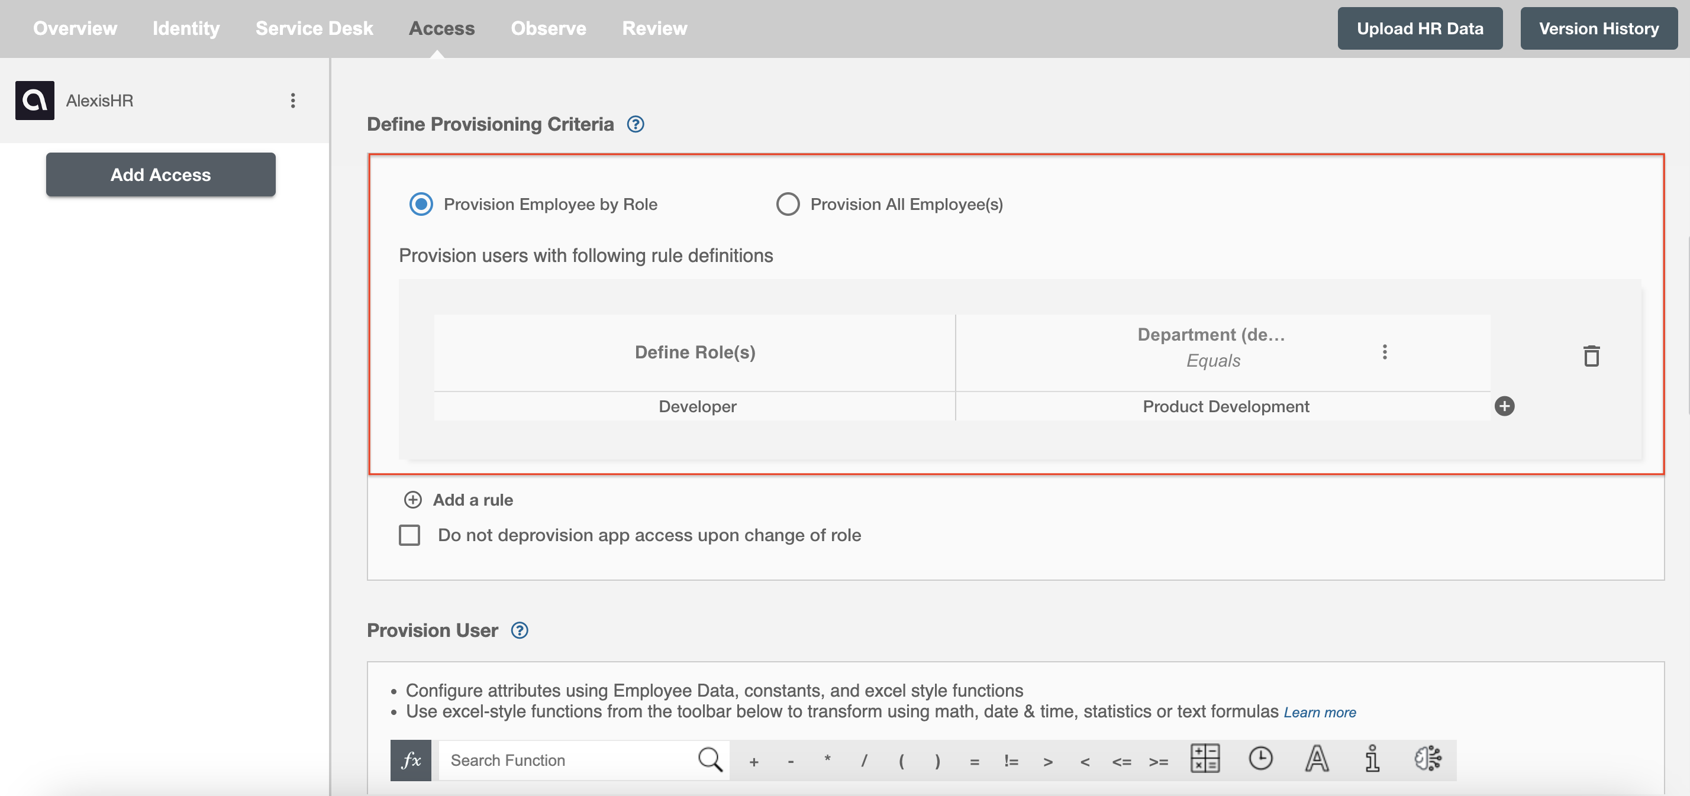
Task: Click the fx function icon
Action: (411, 760)
